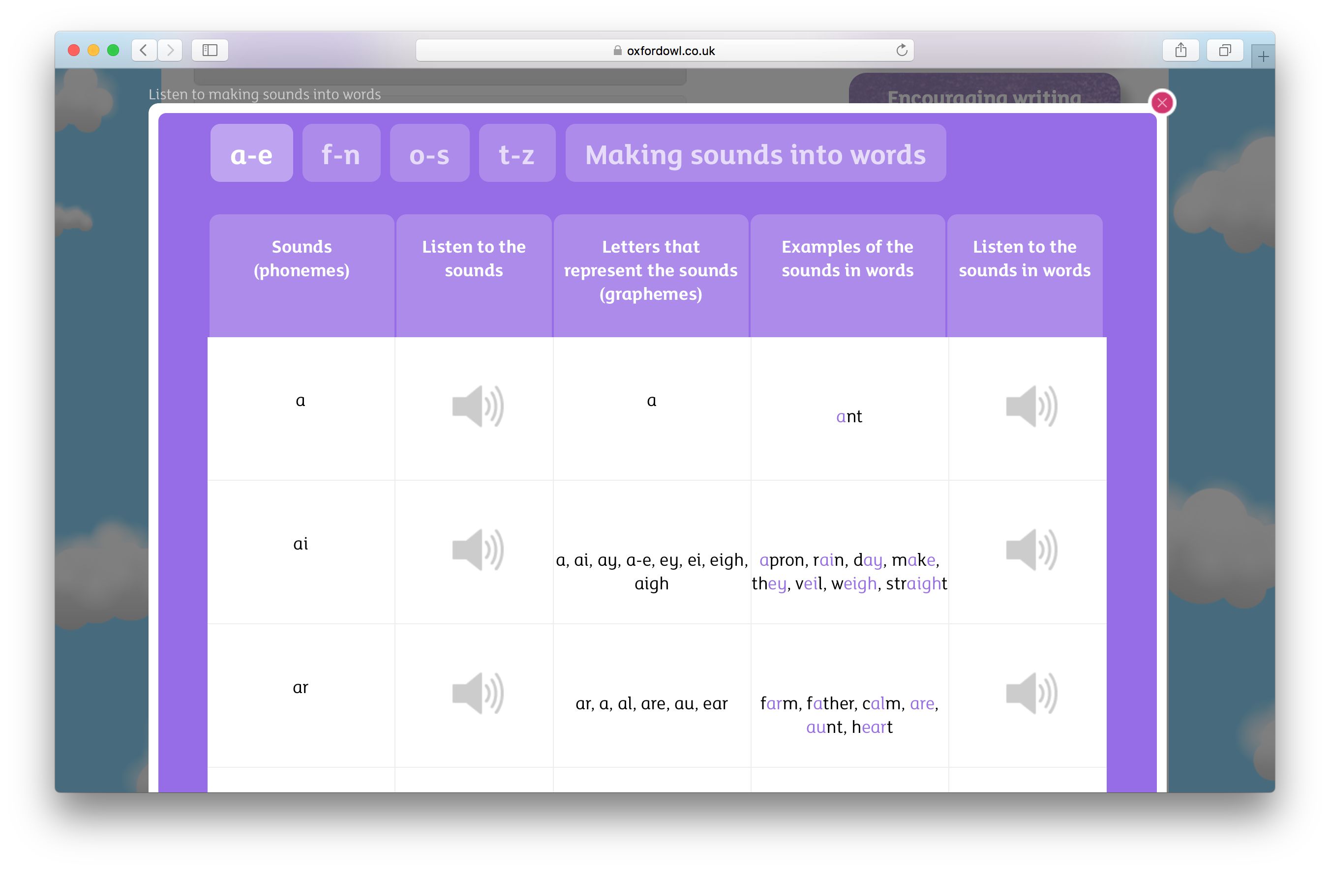Viewport: 1330px width, 871px height.
Task: Open the Safari share menu
Action: (1181, 50)
